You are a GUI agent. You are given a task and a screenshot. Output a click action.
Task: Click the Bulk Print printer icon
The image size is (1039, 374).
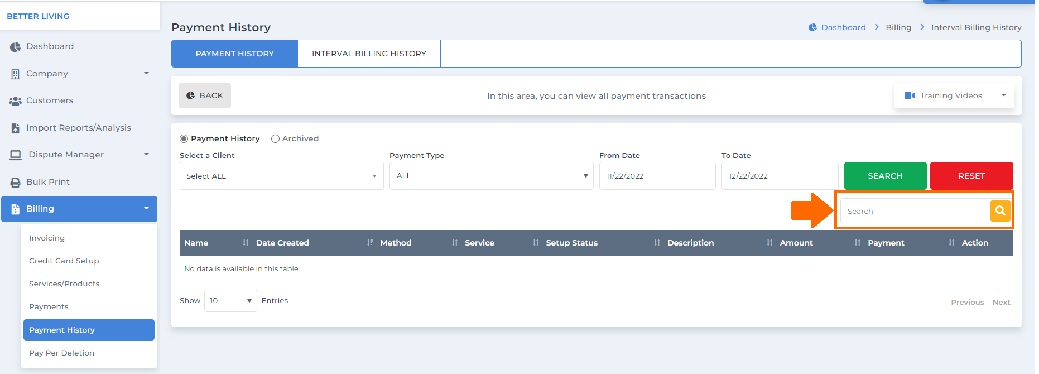[15, 183]
